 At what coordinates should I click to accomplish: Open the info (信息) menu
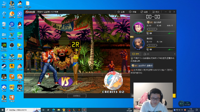coord(156,12)
